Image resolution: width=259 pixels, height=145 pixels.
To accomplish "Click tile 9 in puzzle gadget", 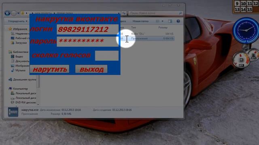I will [x=237, y=3].
